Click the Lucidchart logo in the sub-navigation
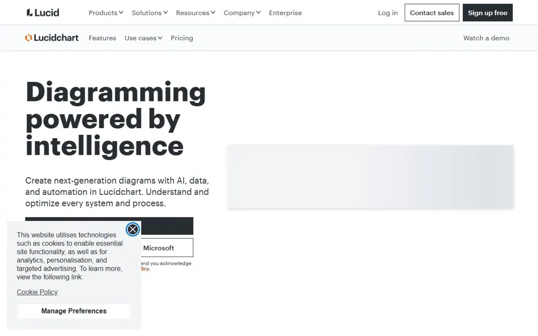538x336 pixels. point(52,38)
